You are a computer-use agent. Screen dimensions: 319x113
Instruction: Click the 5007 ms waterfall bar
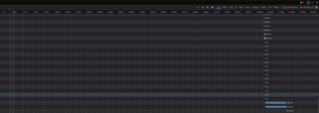pos(275,103)
